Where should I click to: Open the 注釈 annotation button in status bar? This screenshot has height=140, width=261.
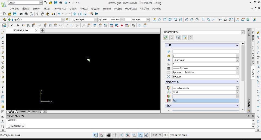click(x=157, y=135)
